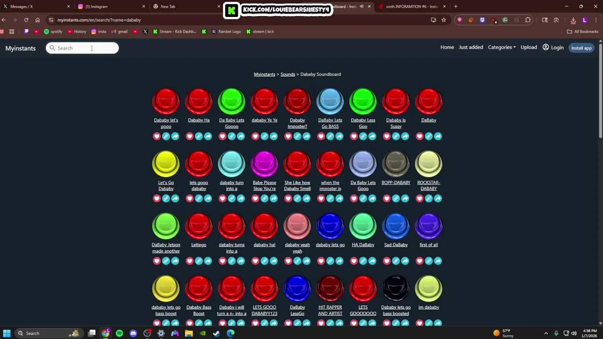Copy link icon under 'dababy yeah yeah'

pos(297,261)
